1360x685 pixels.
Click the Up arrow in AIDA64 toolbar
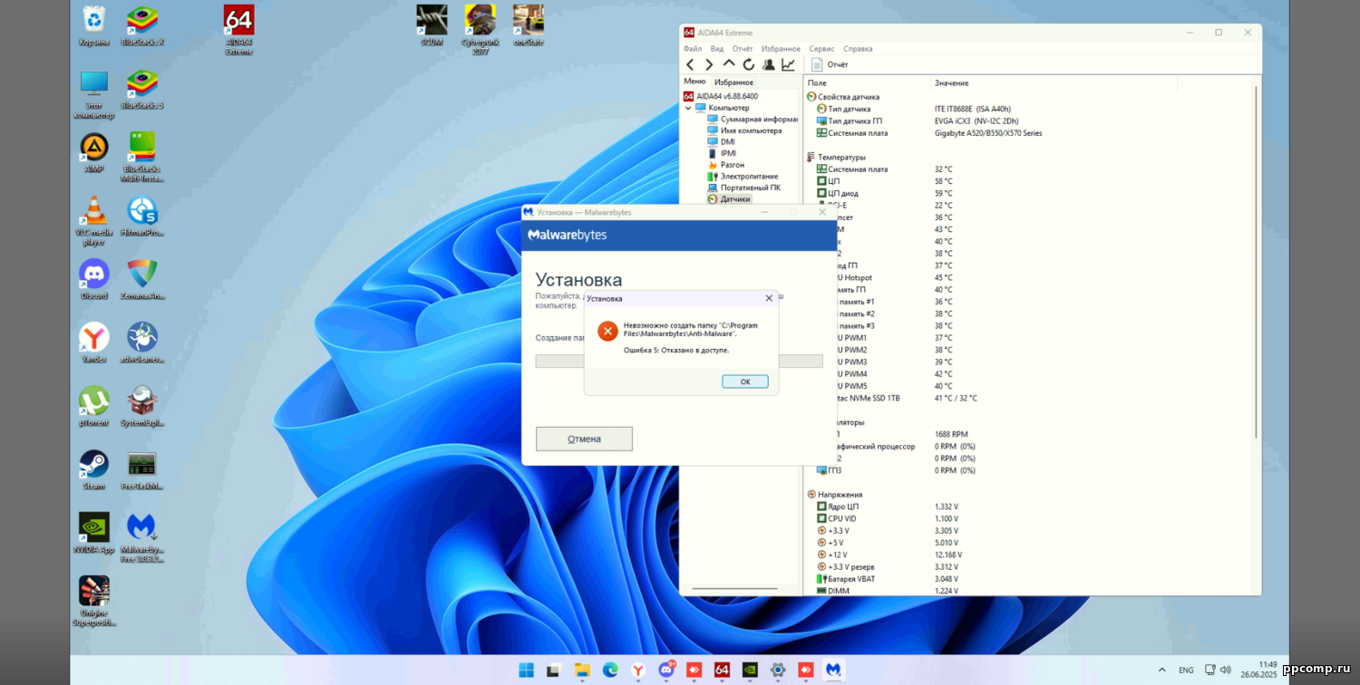[x=729, y=64]
